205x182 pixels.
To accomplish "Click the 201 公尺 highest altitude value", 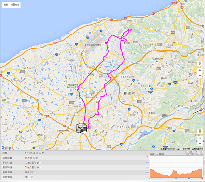I will point(29,172).
